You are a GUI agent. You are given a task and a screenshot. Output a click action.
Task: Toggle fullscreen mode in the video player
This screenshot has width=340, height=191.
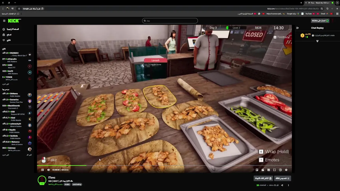274,170
